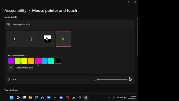This screenshot has height=101, width=179.
Task: Launch Microsoft Edge from taskbar
Action: pyautogui.click(x=37, y=98)
